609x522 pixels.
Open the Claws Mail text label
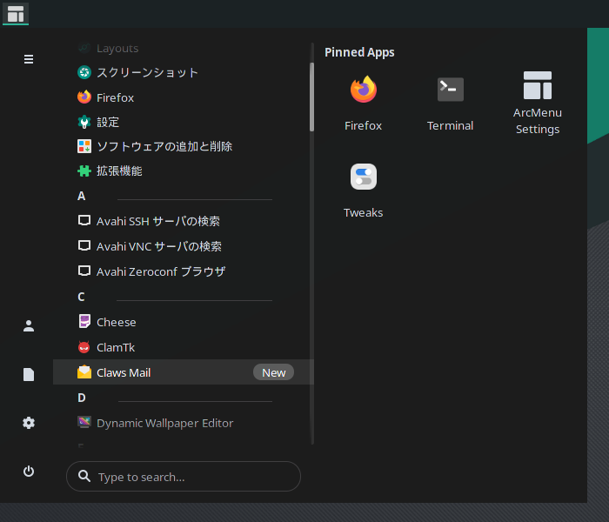(x=124, y=372)
